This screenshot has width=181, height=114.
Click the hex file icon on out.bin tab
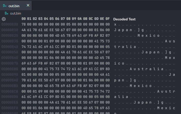[5, 6]
